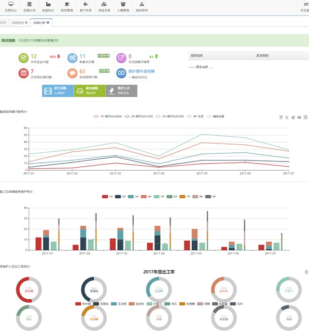Close the 故障诊断 tab
Screen dimensions: 309x336
pyautogui.click(x=47, y=23)
